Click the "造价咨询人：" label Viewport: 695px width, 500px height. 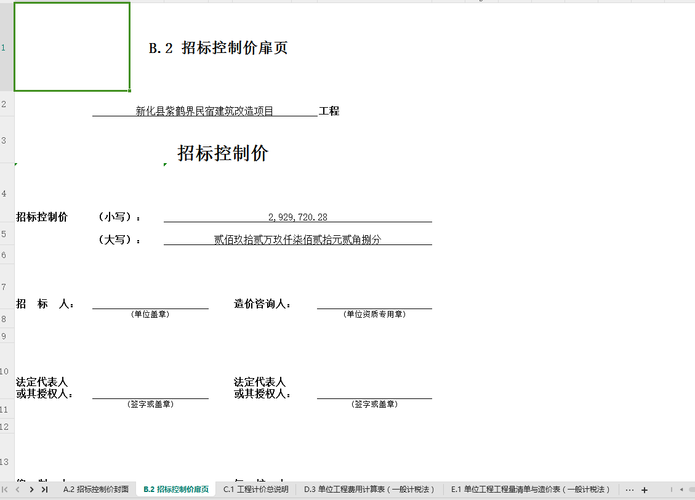pos(262,304)
